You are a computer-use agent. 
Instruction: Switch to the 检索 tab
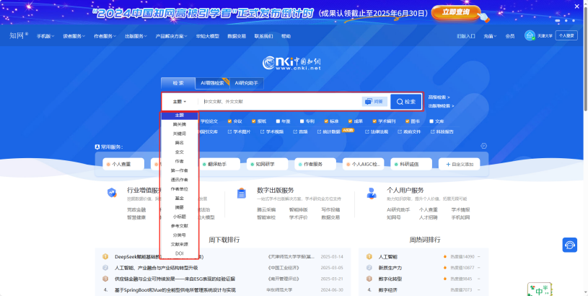point(178,83)
